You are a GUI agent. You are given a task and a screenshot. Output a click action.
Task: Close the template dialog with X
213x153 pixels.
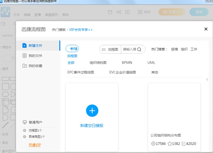[206, 29]
